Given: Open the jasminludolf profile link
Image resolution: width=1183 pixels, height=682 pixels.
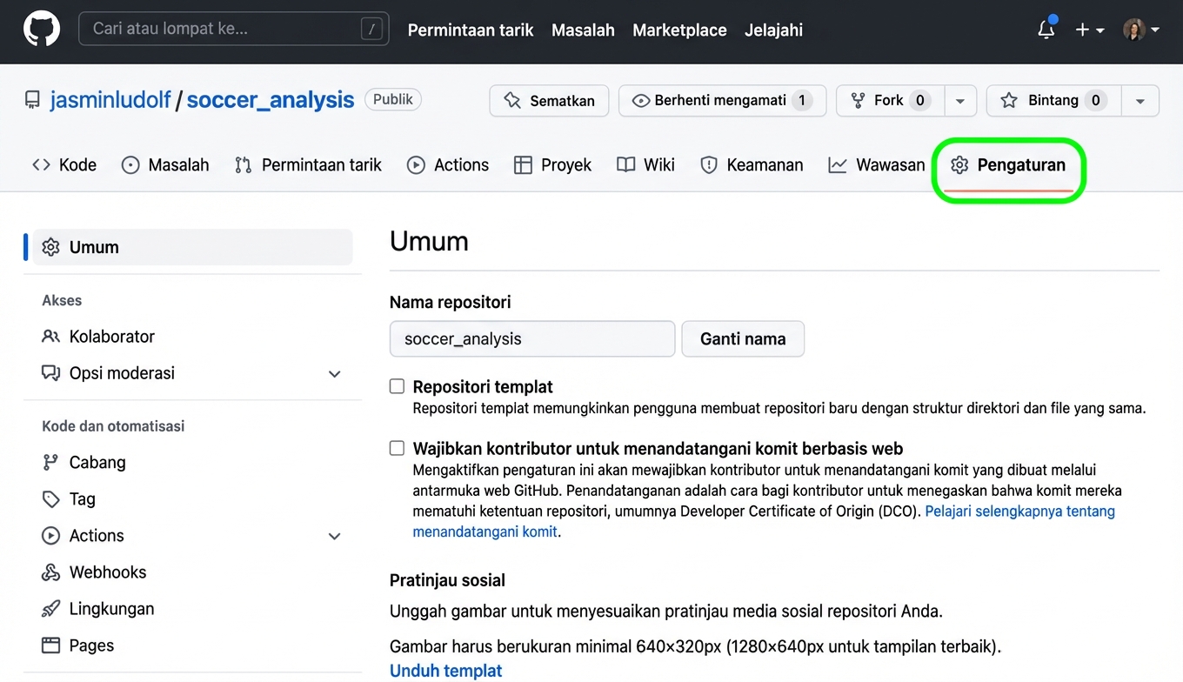Looking at the screenshot, I should pyautogui.click(x=110, y=100).
